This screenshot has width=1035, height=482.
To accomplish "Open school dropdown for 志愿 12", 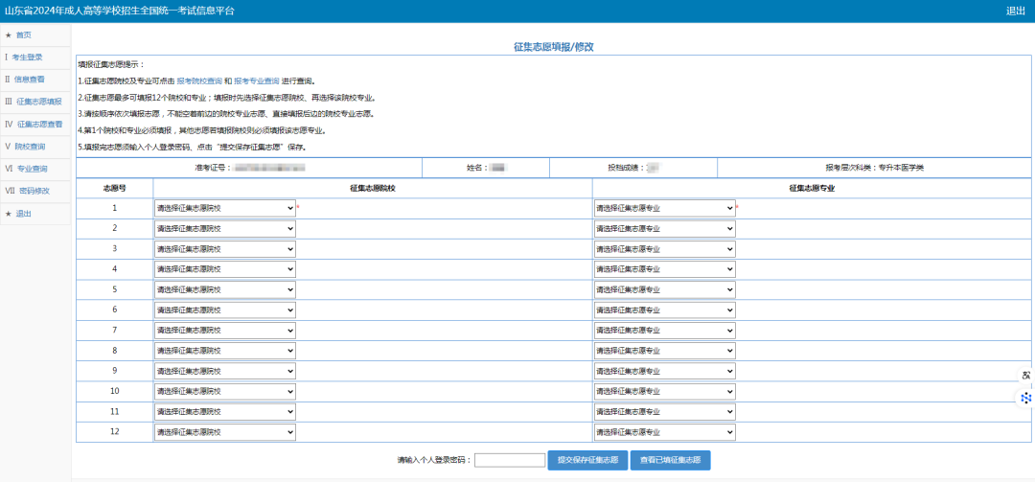I will click(x=224, y=432).
